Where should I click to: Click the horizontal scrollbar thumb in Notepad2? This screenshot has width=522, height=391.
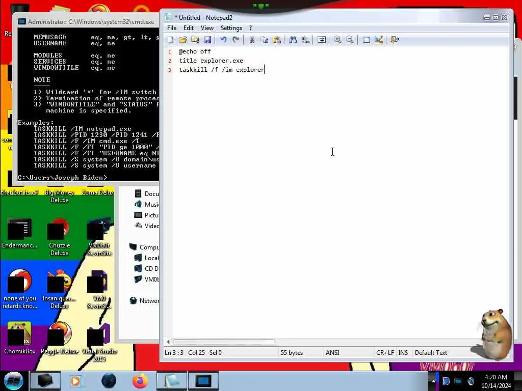pos(224,342)
